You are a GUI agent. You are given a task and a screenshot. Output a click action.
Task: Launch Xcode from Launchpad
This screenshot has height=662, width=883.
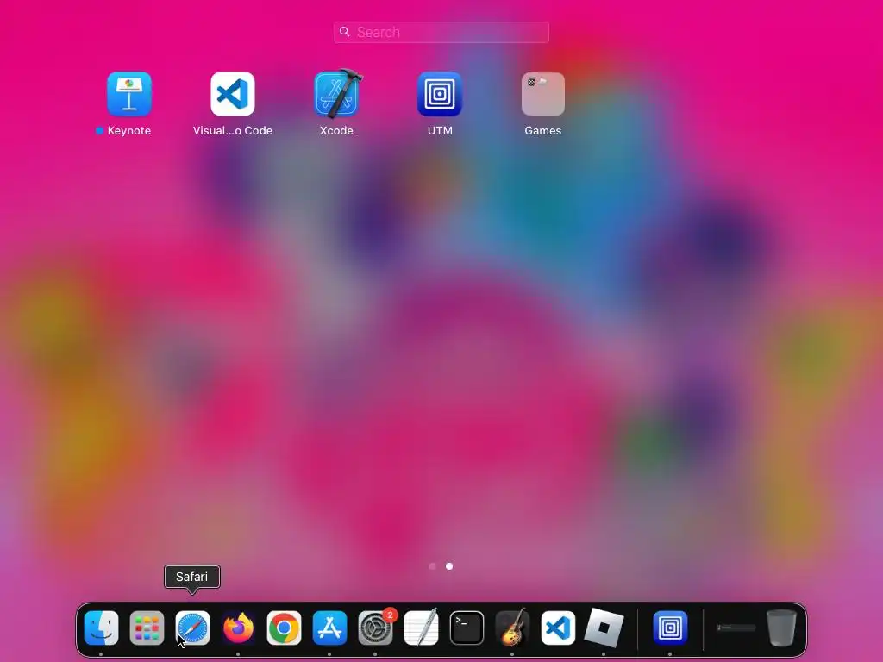coord(337,94)
